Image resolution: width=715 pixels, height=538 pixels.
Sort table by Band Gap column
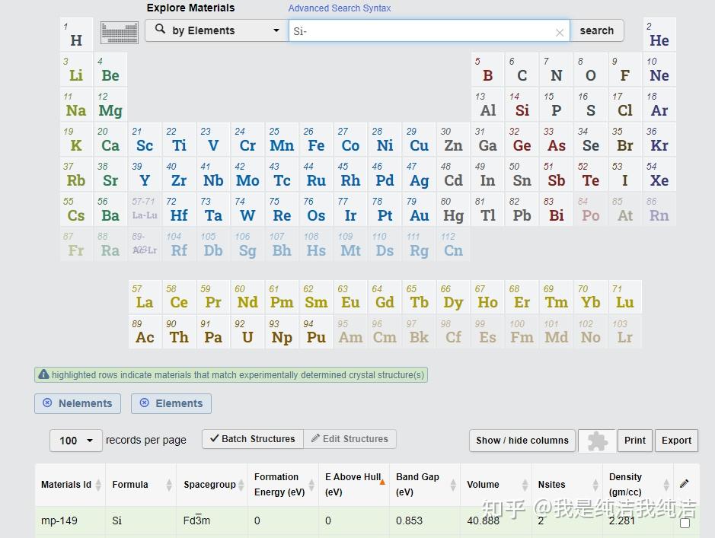pos(423,484)
